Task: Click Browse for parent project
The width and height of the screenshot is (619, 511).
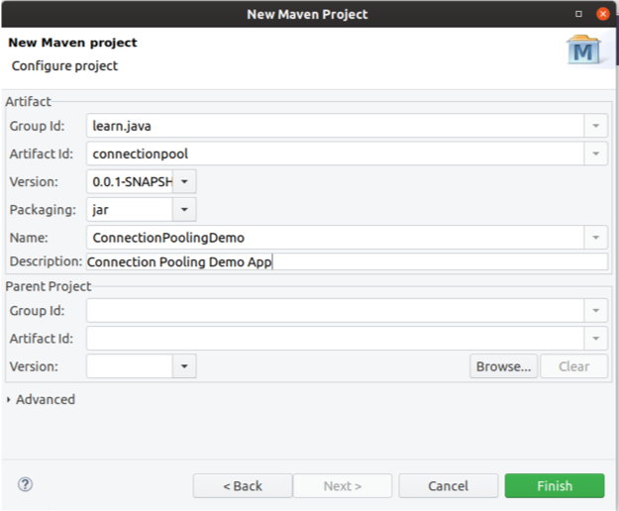Action: pyautogui.click(x=504, y=366)
